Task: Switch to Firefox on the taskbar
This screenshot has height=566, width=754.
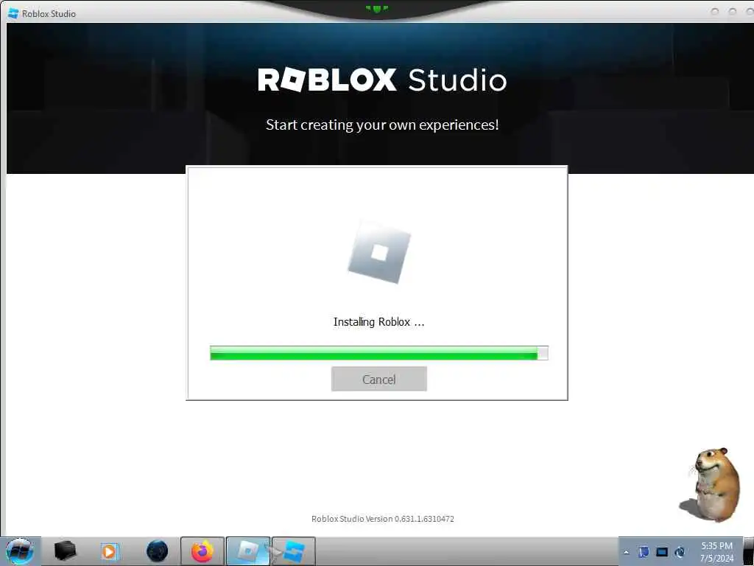Action: tap(202, 551)
